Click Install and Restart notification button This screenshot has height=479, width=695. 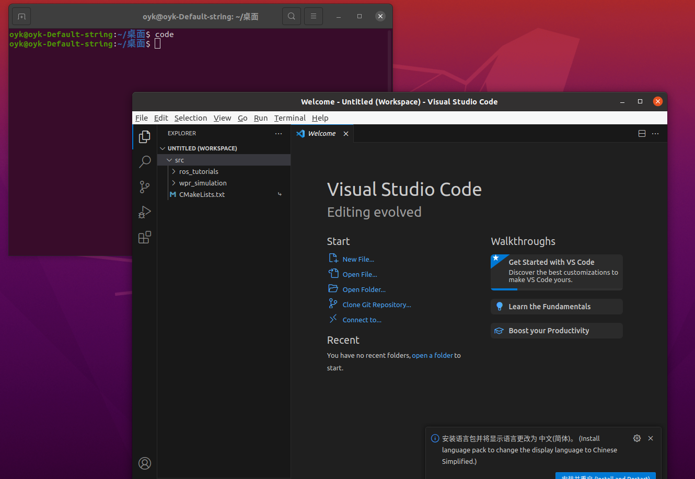605,476
